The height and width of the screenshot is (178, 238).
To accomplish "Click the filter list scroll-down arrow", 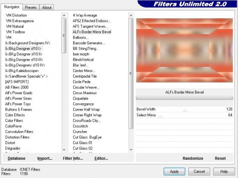I will pyautogui.click(x=131, y=150).
